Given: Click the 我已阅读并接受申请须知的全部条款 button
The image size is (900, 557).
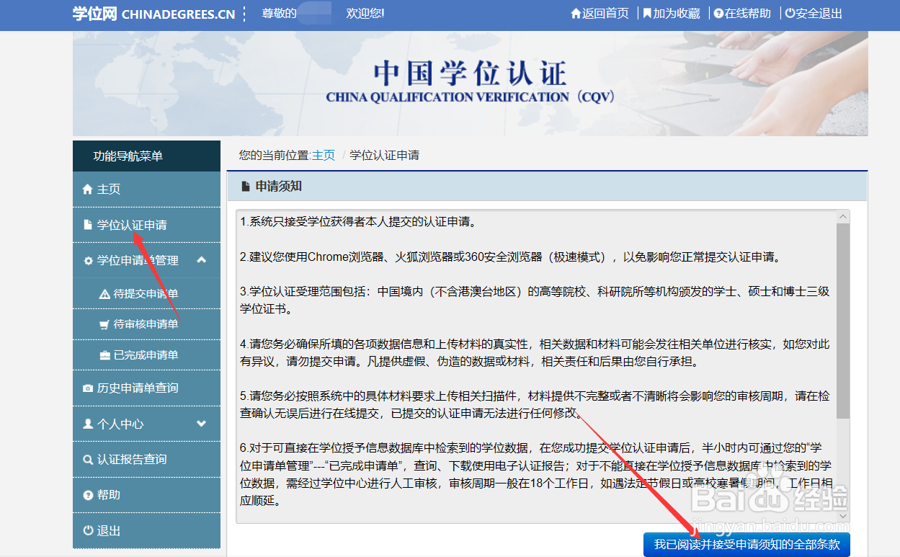Looking at the screenshot, I should [x=747, y=545].
